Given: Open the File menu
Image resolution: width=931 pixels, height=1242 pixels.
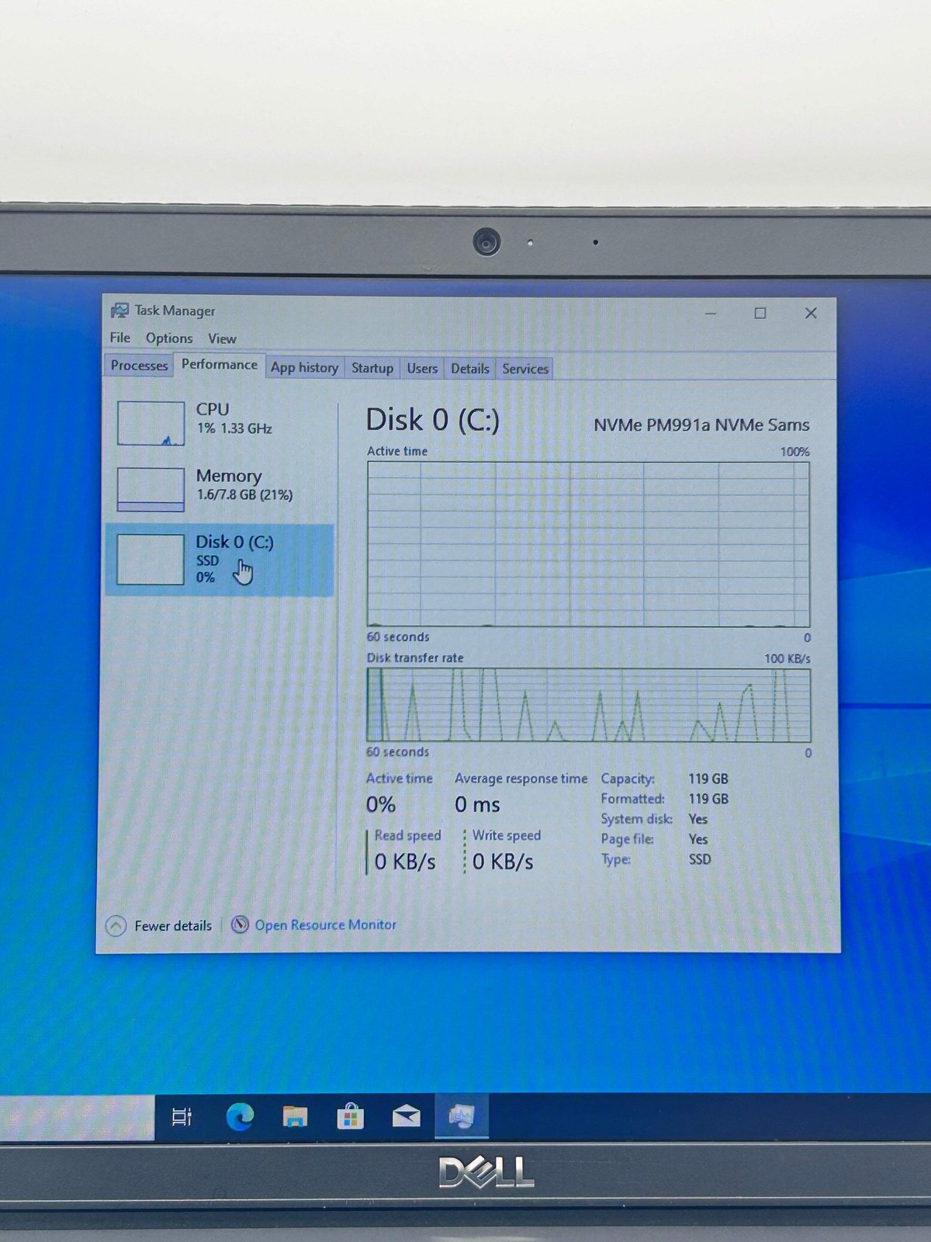Looking at the screenshot, I should click(x=120, y=338).
